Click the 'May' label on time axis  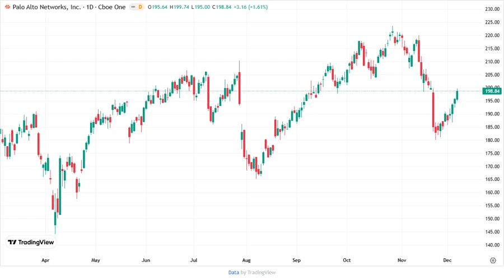click(95, 261)
